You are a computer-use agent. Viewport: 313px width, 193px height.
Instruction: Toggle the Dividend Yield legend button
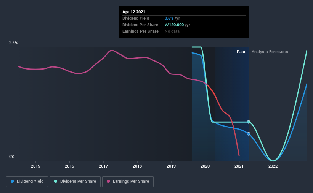click(27, 182)
